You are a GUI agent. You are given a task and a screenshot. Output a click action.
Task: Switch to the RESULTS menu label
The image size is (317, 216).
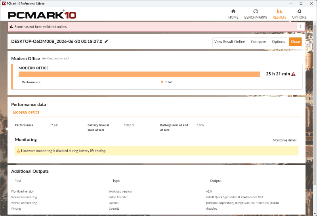(x=279, y=17)
